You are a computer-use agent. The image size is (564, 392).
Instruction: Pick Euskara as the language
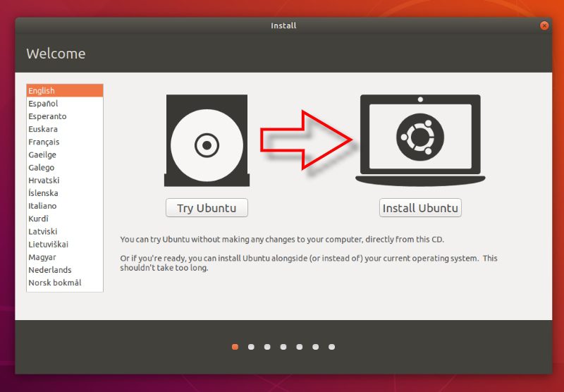point(65,129)
